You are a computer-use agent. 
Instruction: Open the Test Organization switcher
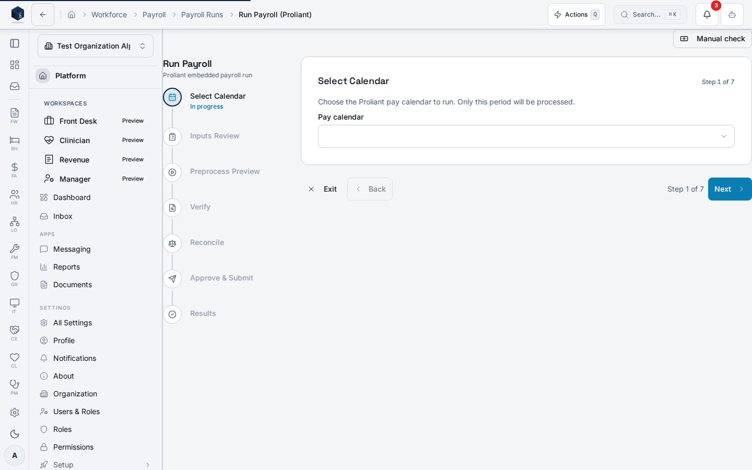[x=96, y=46]
